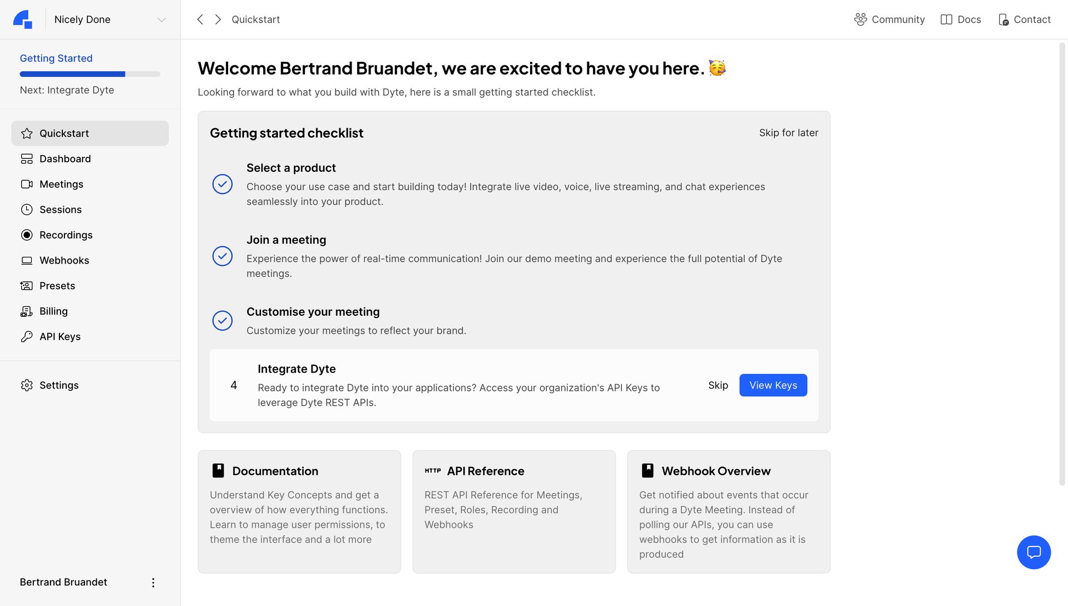1068x606 pixels.
Task: Toggle the Join a meeting checkmark
Action: (x=222, y=256)
